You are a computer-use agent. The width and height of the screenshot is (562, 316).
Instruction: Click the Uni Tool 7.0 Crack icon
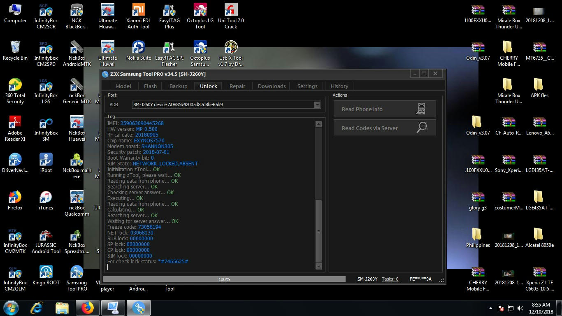pyautogui.click(x=231, y=16)
